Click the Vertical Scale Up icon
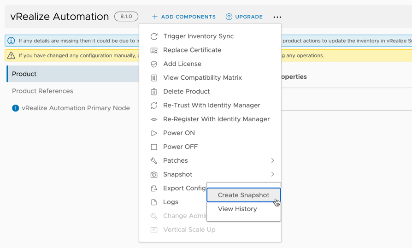 point(154,230)
